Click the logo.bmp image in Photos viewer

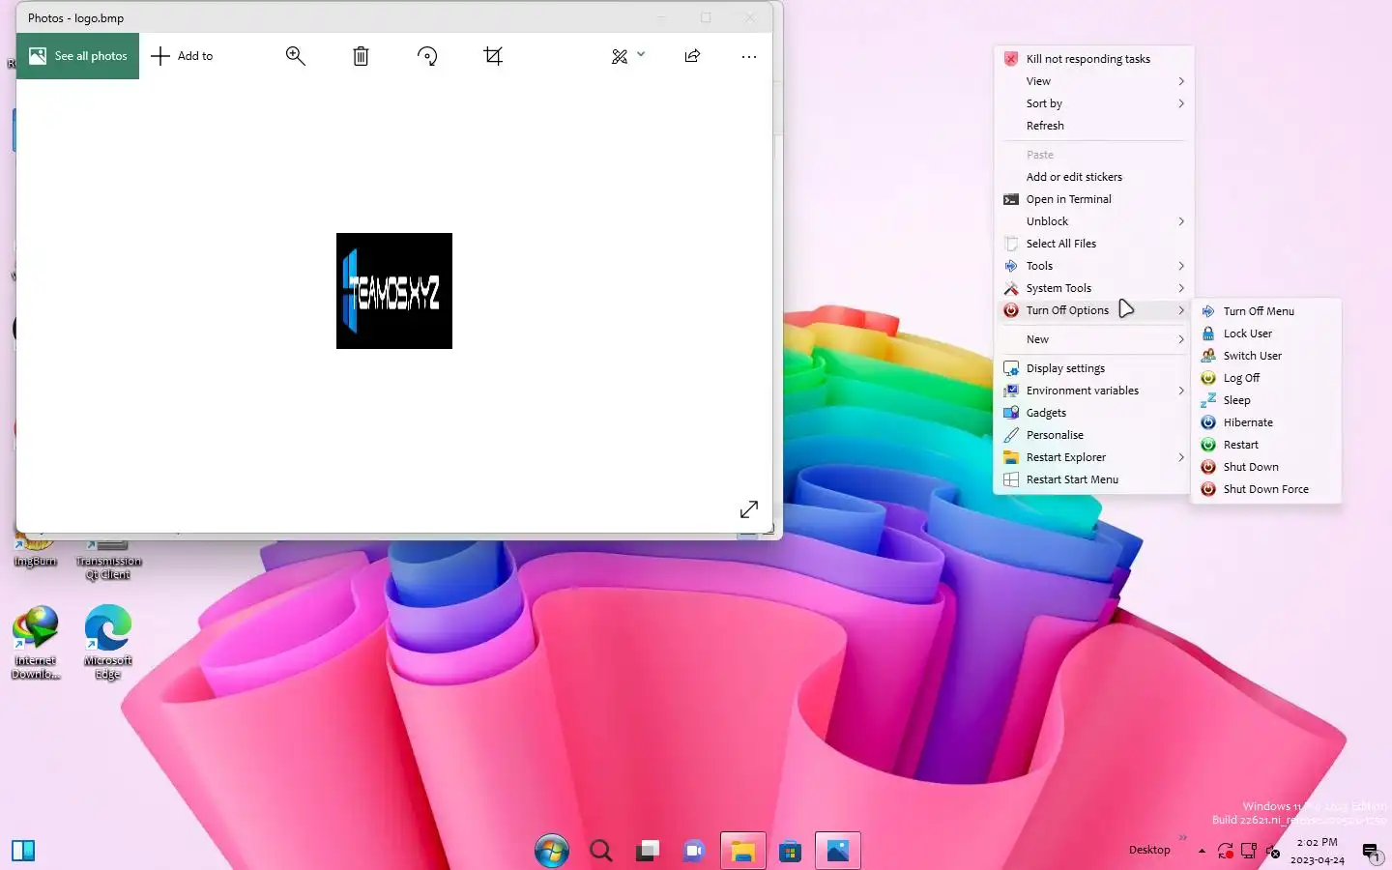click(x=394, y=291)
